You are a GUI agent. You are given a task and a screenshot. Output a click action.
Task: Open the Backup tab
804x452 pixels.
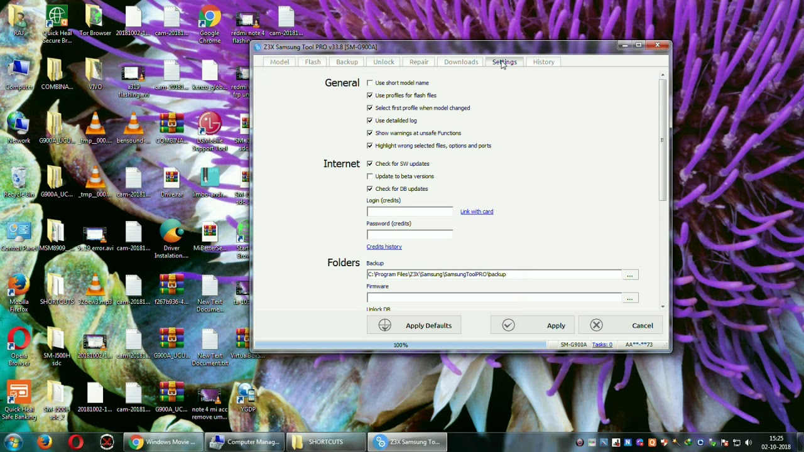(x=347, y=62)
